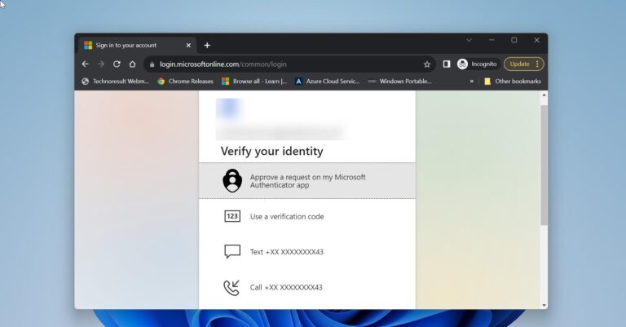Viewport: 626px width, 327px height.
Task: Show more bookmarks with the chevron
Action: (471, 81)
